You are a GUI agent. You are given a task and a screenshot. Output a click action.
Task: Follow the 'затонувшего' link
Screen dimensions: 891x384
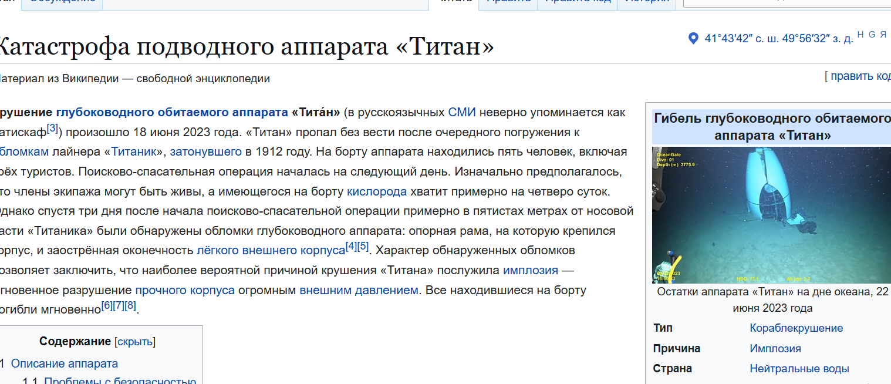206,152
